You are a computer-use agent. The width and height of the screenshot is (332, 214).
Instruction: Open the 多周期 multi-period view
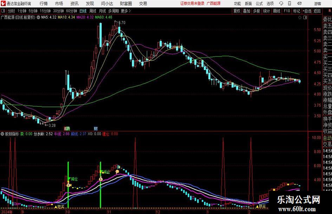[x=113, y=11]
